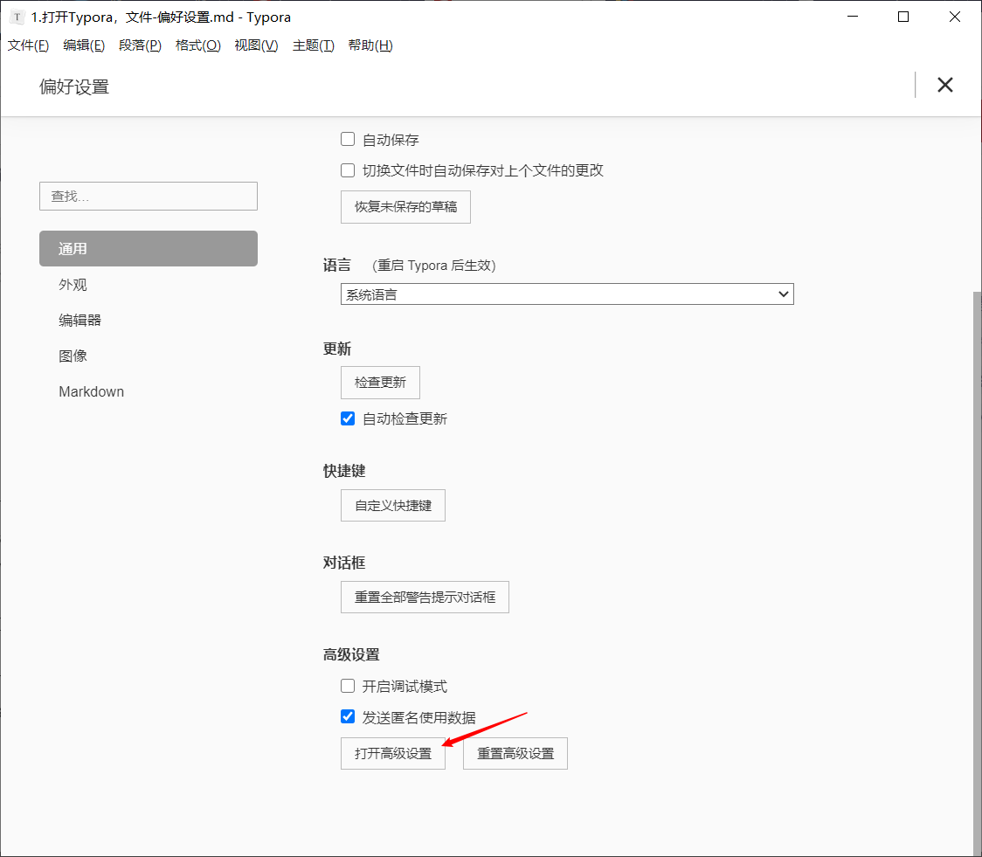This screenshot has height=857, width=982.
Task: Open the 文件(F) menu
Action: (x=28, y=45)
